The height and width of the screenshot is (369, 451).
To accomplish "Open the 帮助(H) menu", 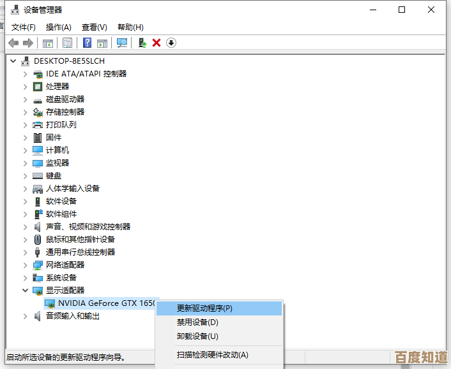I will click(130, 27).
